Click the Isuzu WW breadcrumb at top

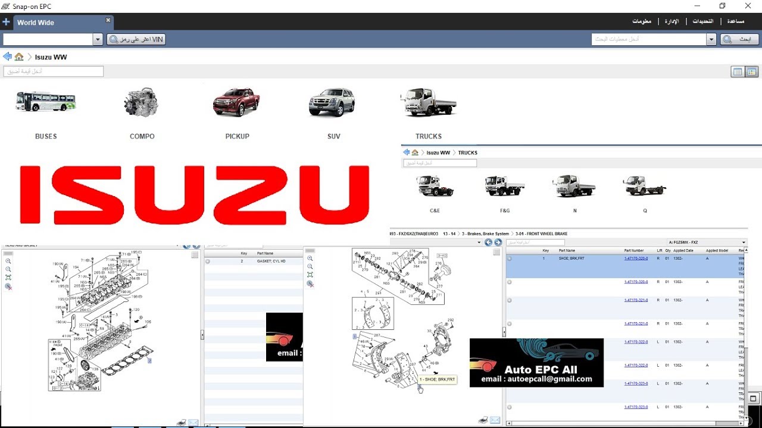click(x=51, y=58)
